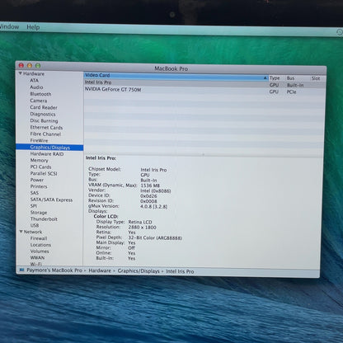Click the Pixel Depth 32-Bit Color value

(x=155, y=238)
